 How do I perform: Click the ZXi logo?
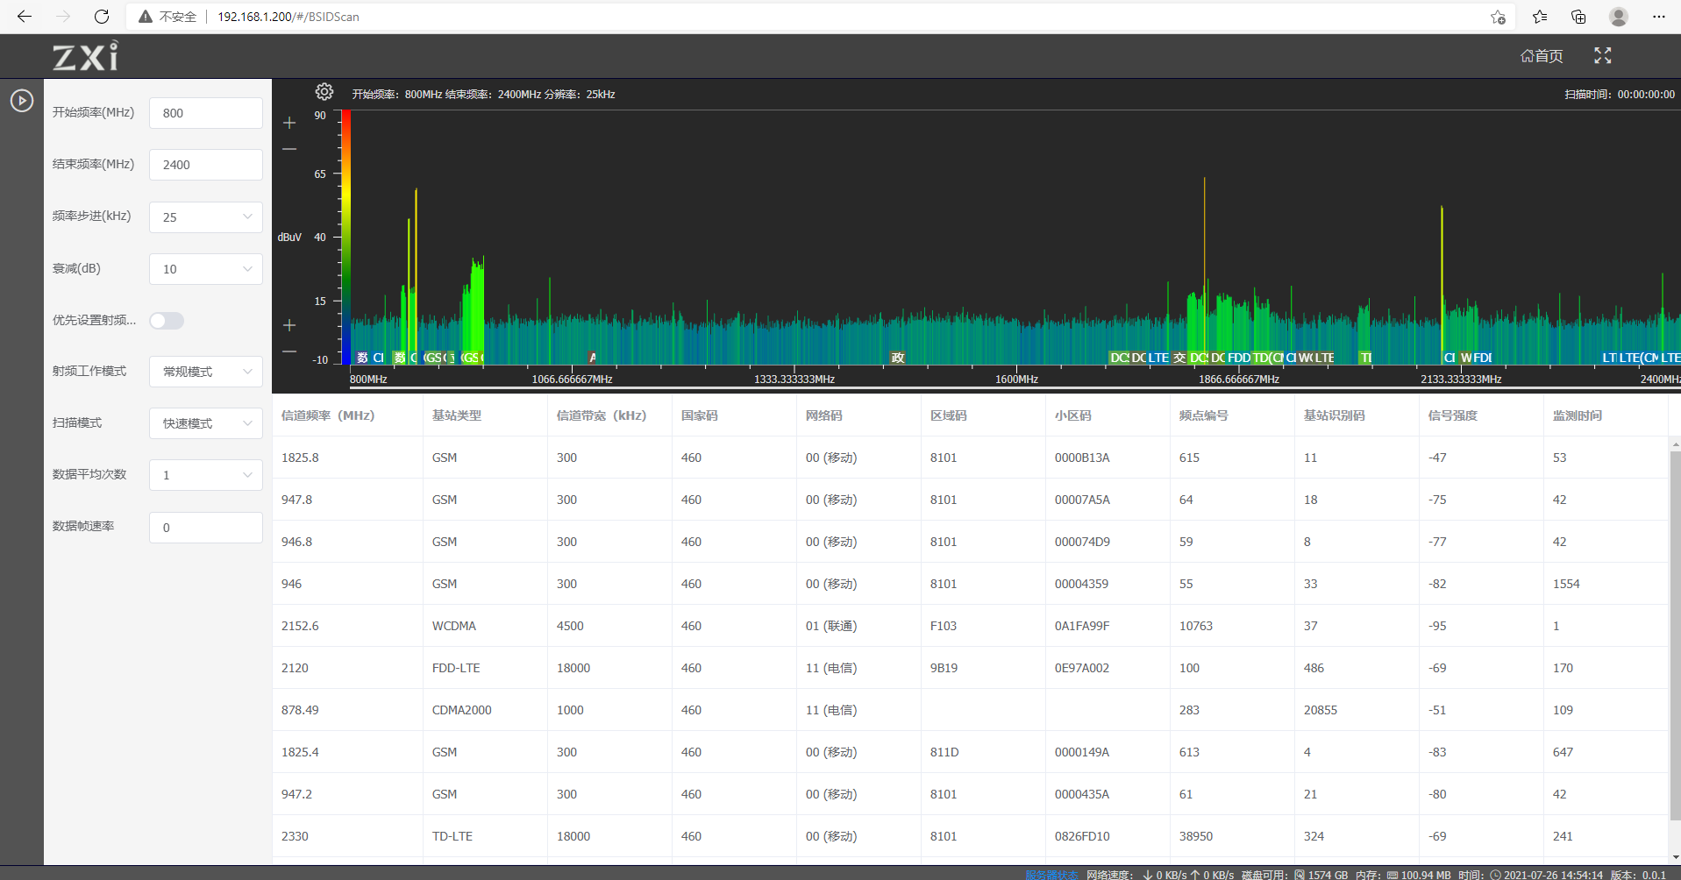pyautogui.click(x=85, y=56)
